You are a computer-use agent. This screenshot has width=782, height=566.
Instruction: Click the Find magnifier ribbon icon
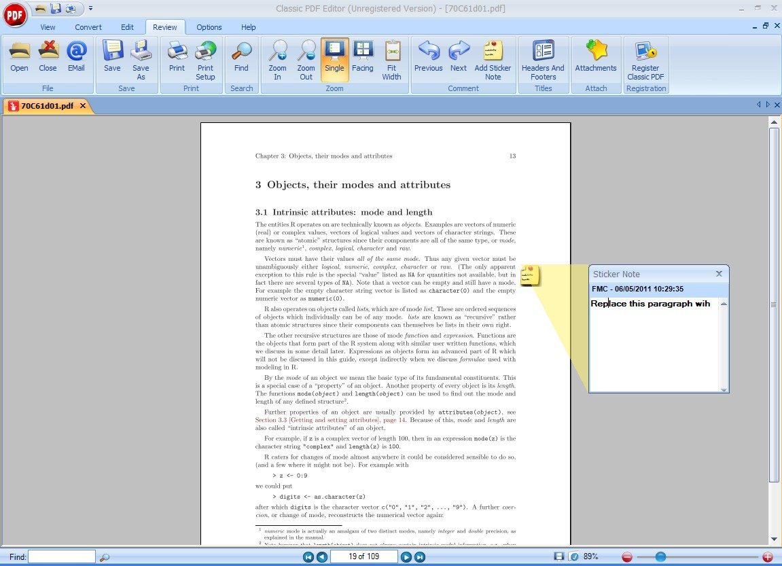241,56
